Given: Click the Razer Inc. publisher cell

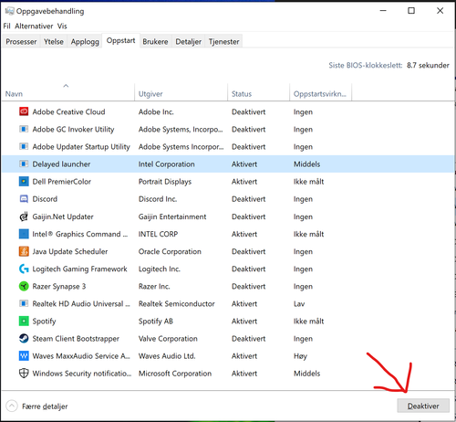Looking at the screenshot, I should coord(154,286).
